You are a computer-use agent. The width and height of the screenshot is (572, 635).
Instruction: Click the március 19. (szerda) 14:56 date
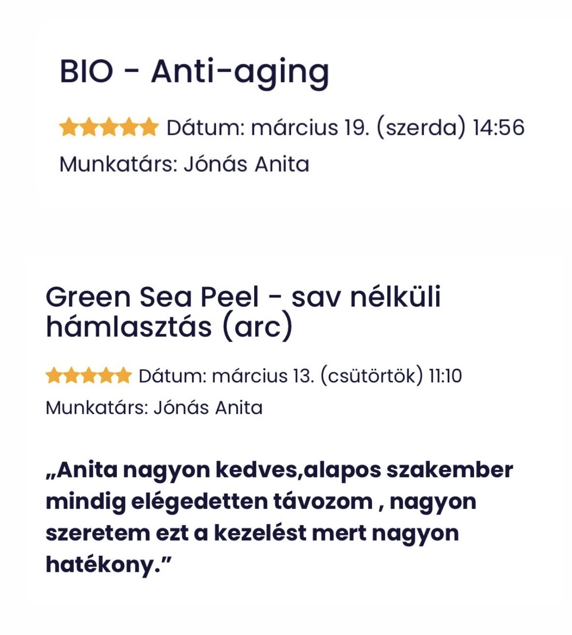pyautogui.click(x=388, y=128)
